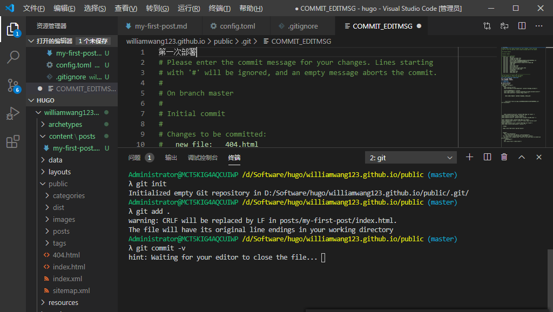
Task: Click the public breadcrumb segment
Action: [223, 41]
